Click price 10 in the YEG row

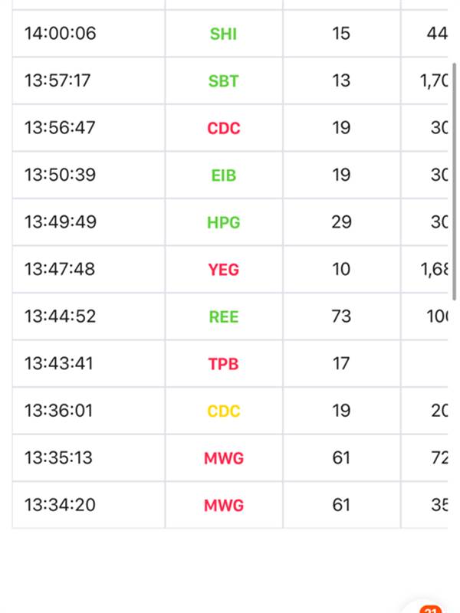pyautogui.click(x=341, y=270)
